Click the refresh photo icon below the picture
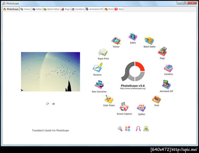The height and width of the screenshot is (153, 199). click(x=47, y=104)
